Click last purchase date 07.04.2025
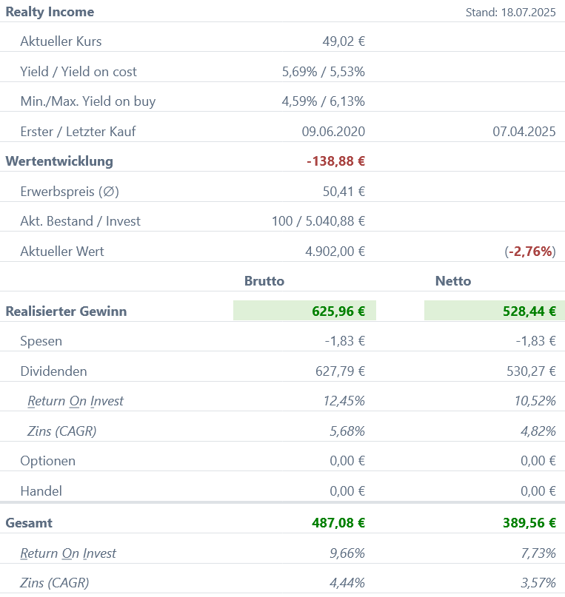 click(x=524, y=132)
